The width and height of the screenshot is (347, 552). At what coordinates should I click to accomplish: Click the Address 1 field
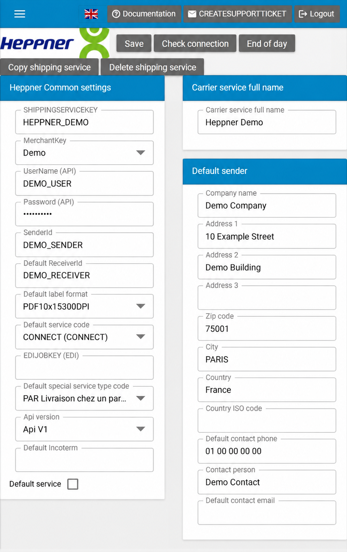pyautogui.click(x=267, y=236)
